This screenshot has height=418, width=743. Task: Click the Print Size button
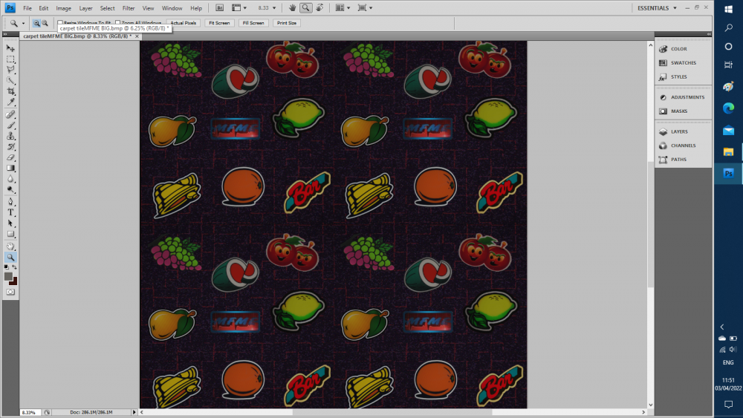tap(287, 23)
